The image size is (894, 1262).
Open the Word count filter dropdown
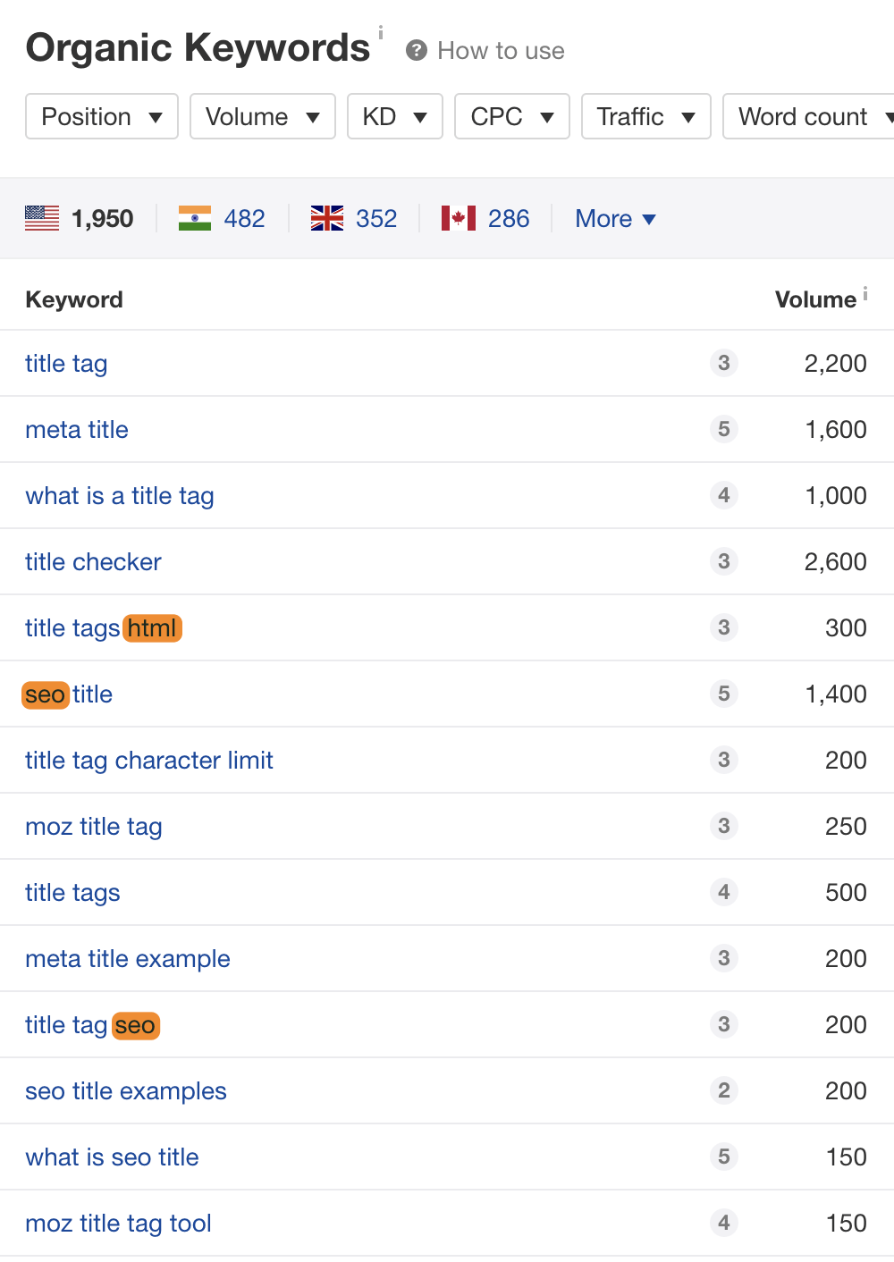tap(814, 116)
